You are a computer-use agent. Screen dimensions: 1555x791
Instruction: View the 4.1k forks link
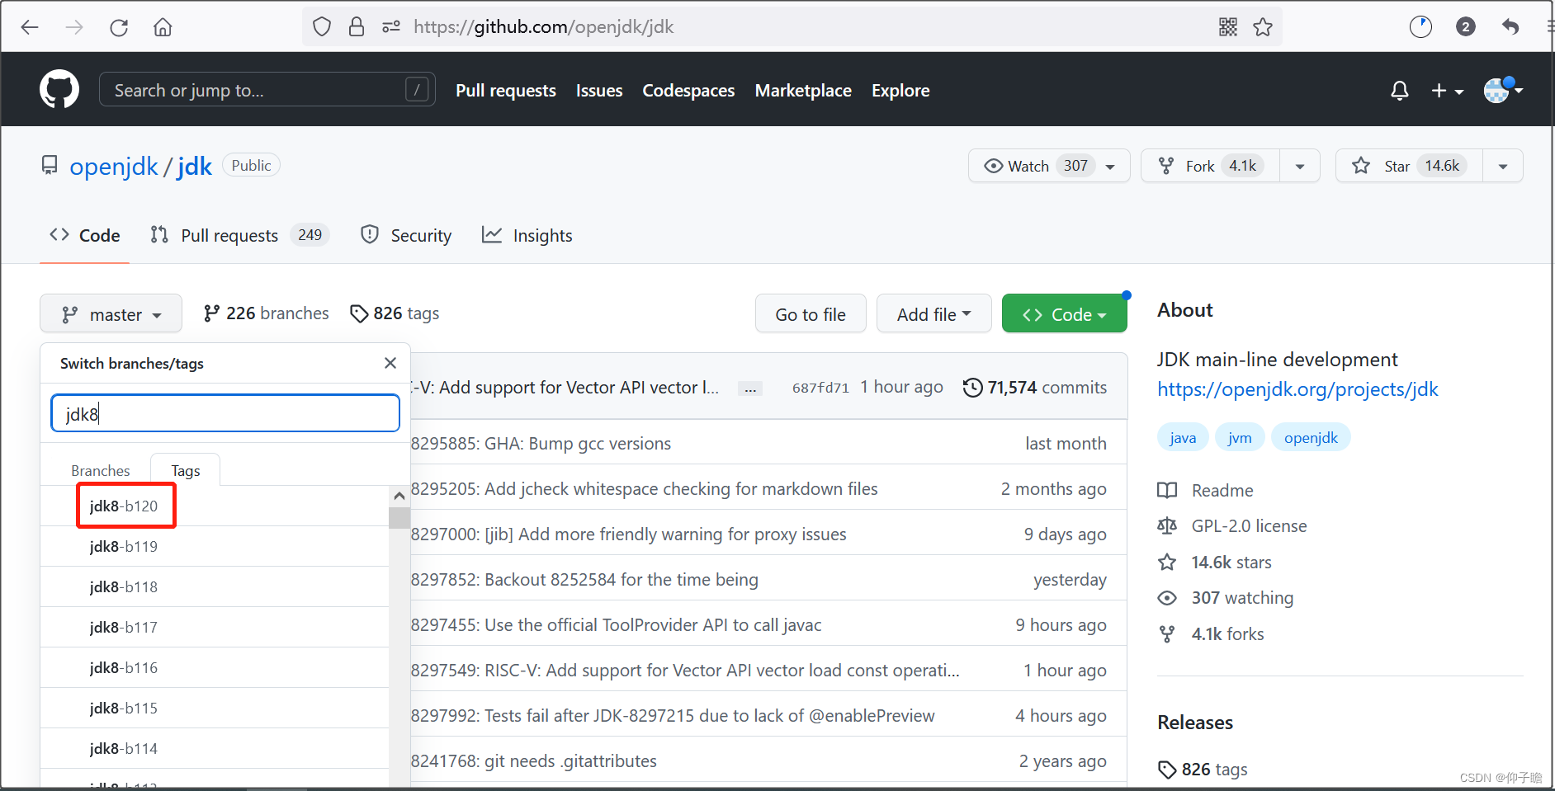tap(1211, 634)
